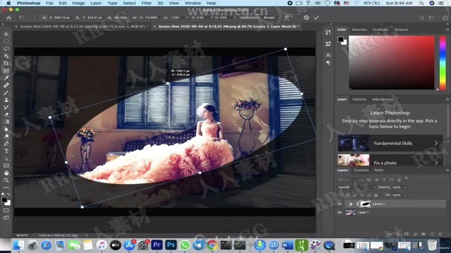
Task: Create a new group using the folder icon
Action: click(423, 234)
